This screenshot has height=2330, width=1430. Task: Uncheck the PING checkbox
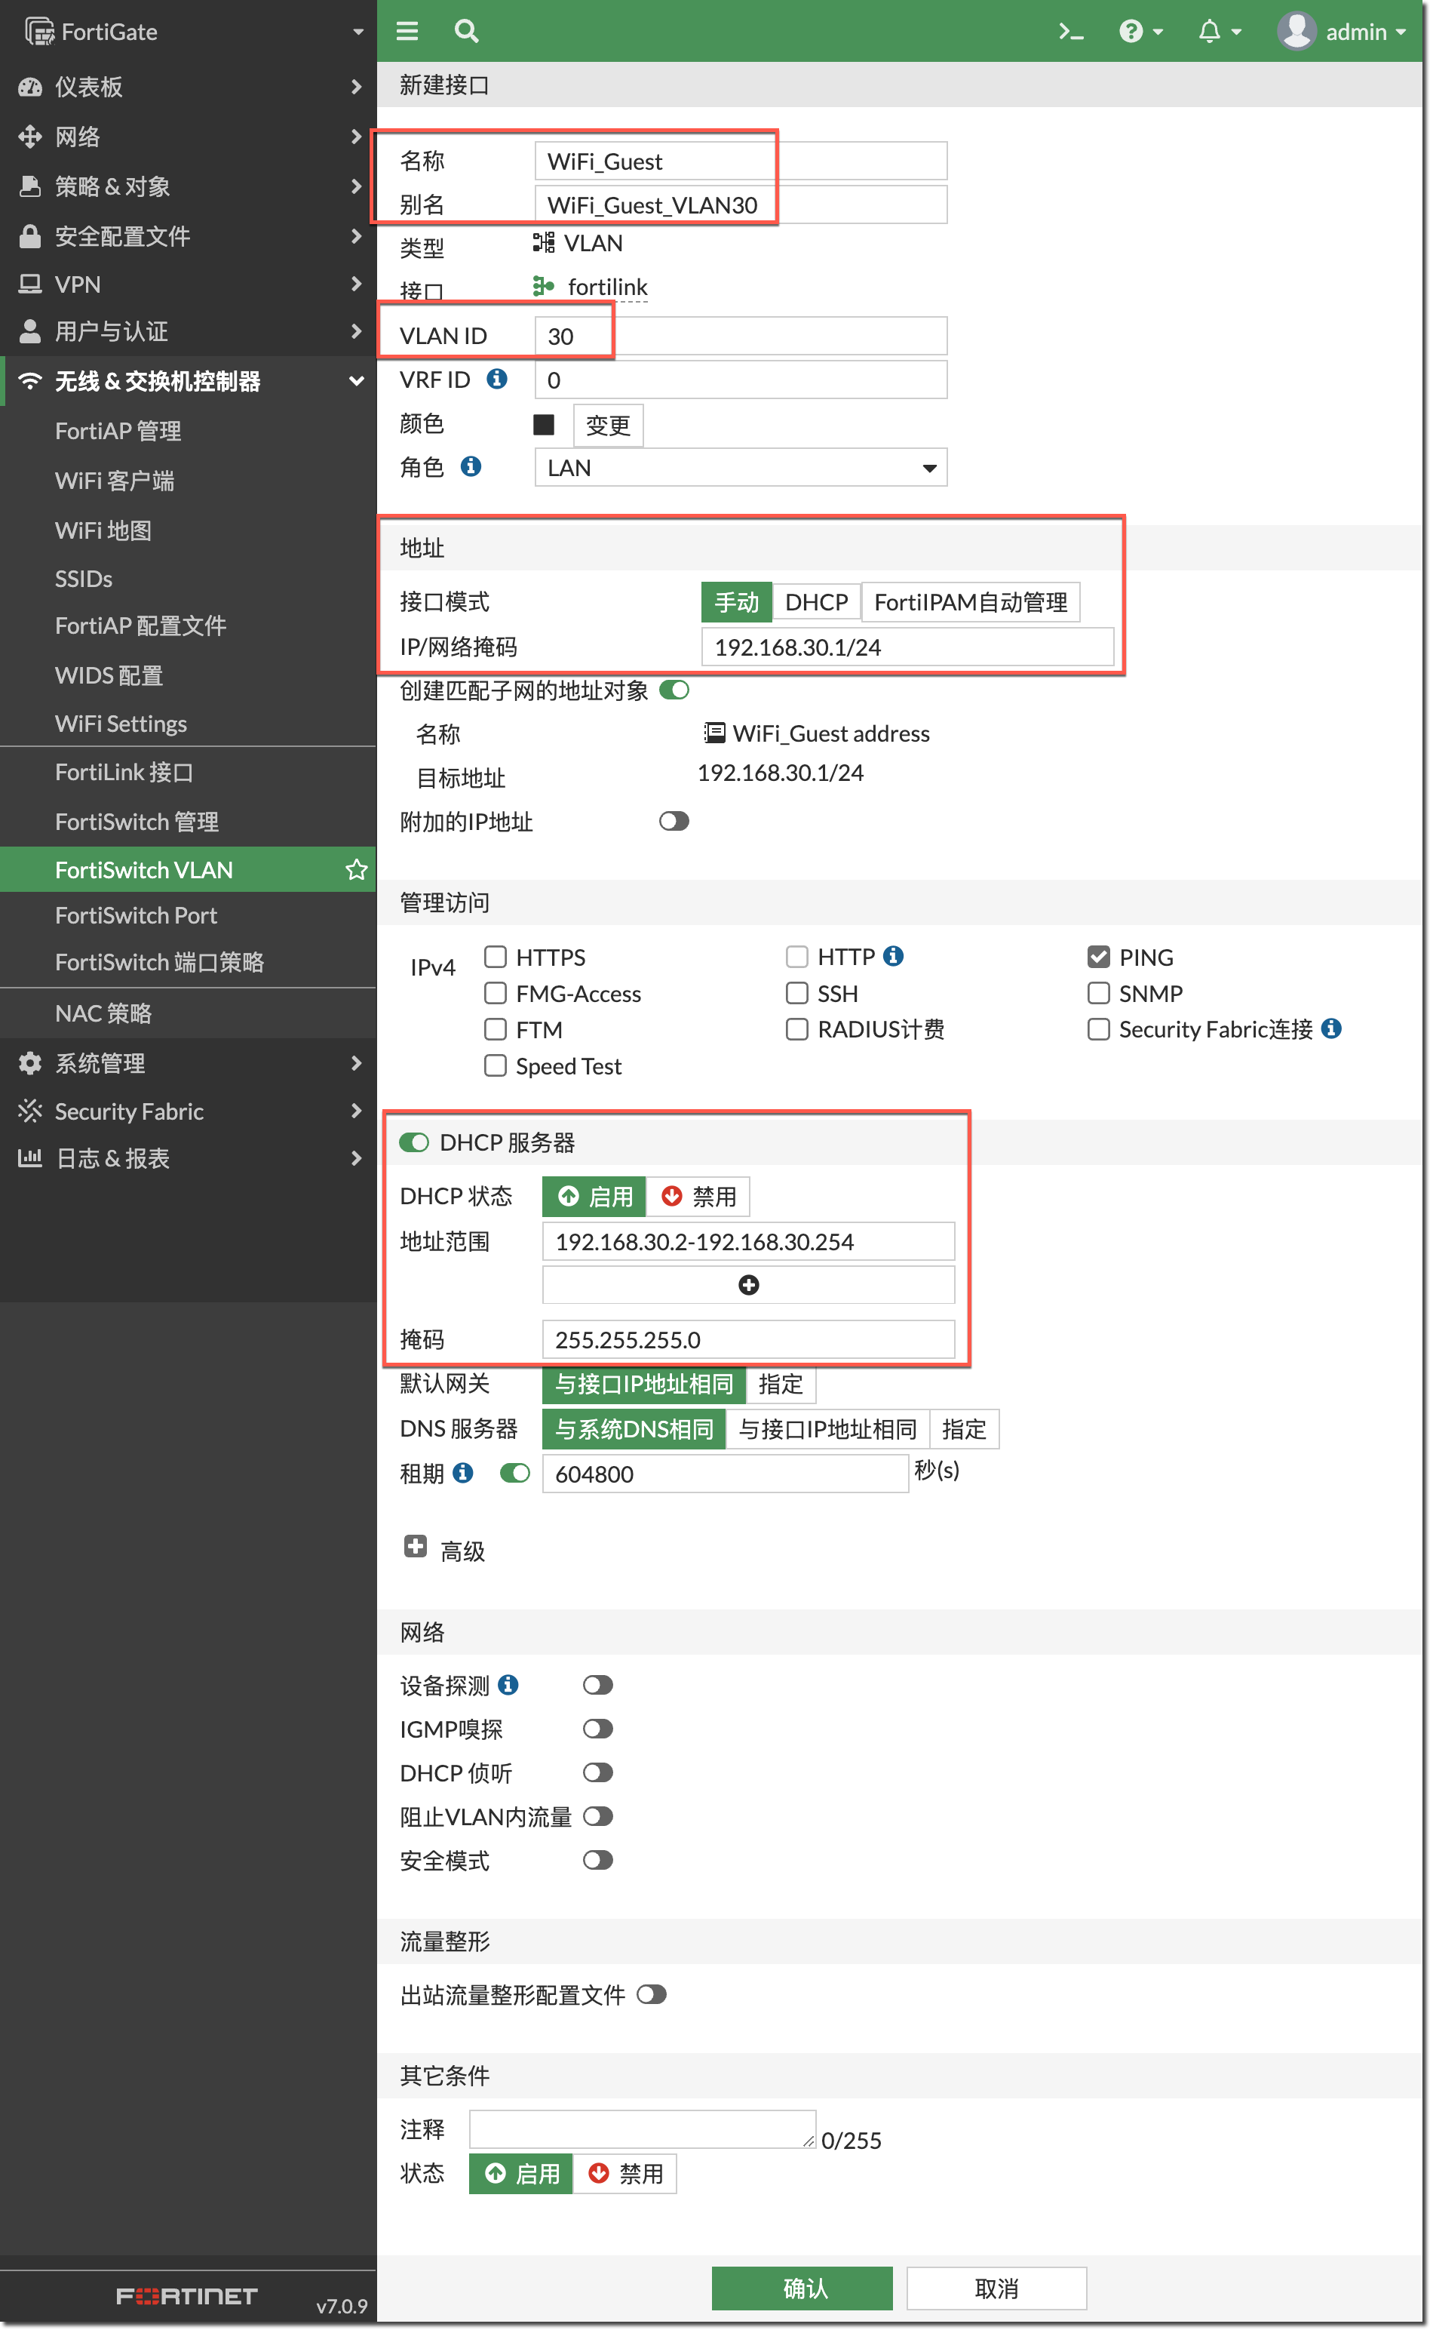pyautogui.click(x=1098, y=957)
